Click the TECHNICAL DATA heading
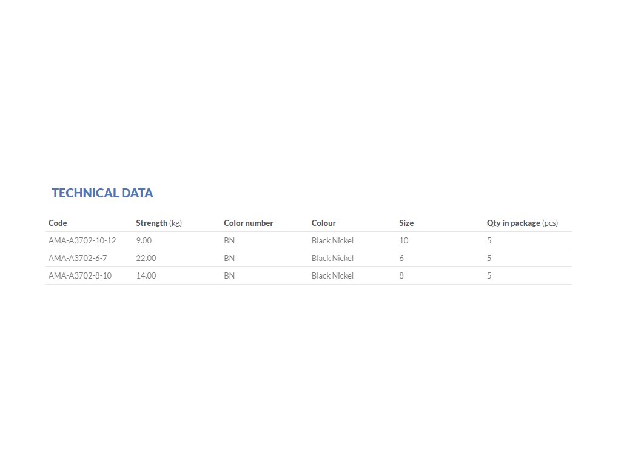This screenshot has height=465, width=621. (102, 193)
